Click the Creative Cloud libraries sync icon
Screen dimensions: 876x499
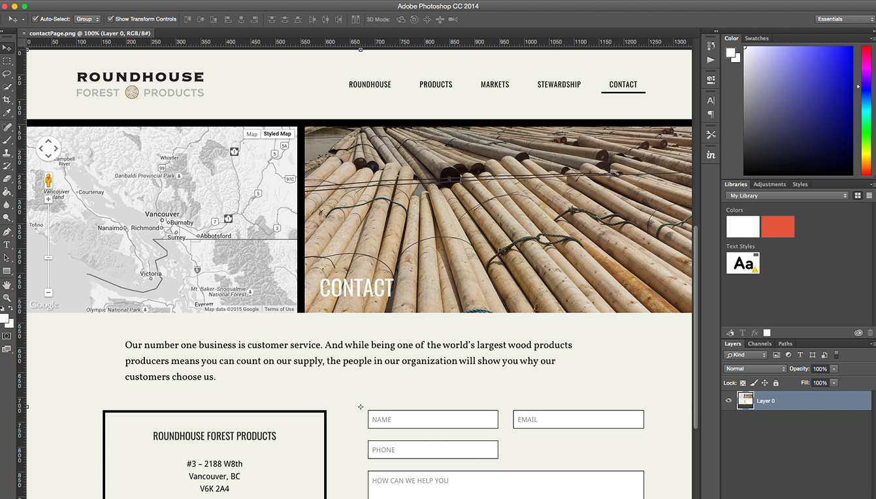(858, 333)
